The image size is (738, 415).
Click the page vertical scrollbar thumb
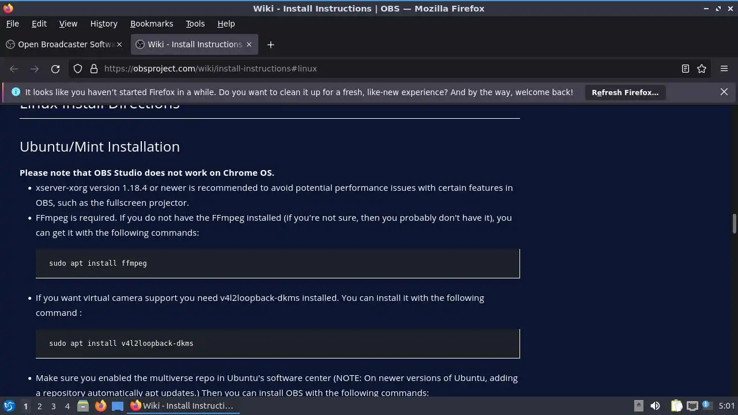(735, 224)
